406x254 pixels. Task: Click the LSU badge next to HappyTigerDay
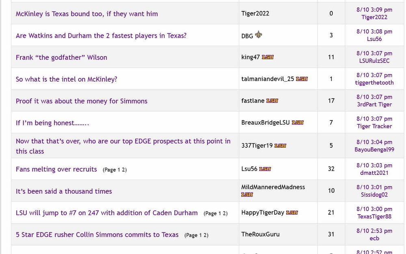292,213
